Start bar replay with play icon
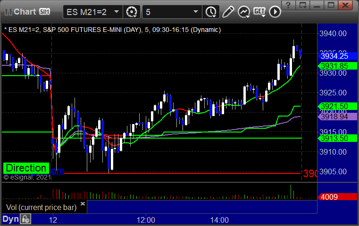 275,12
